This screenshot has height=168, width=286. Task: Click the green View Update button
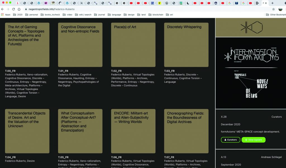pyautogui.click(x=254, y=140)
